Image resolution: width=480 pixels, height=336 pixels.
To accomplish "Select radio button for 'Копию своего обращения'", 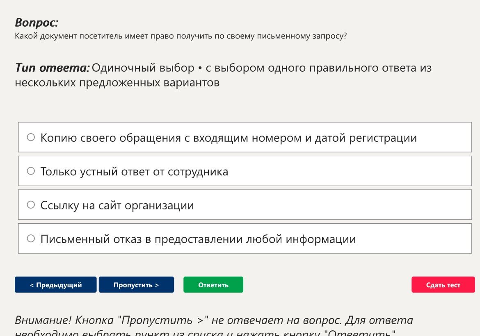I will (x=31, y=137).
